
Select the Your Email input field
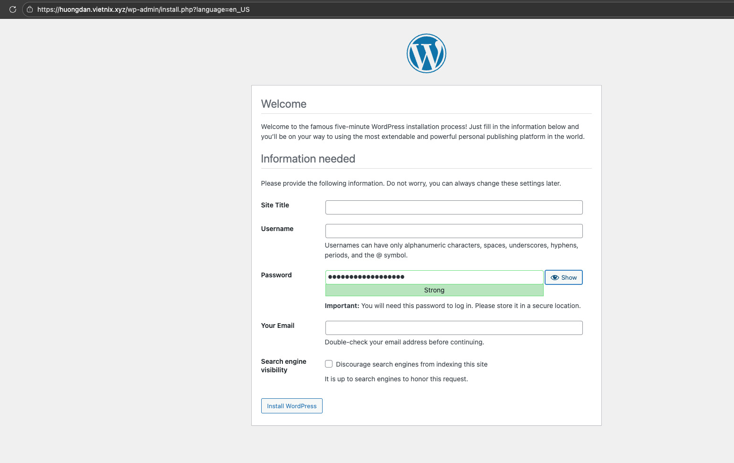point(453,327)
